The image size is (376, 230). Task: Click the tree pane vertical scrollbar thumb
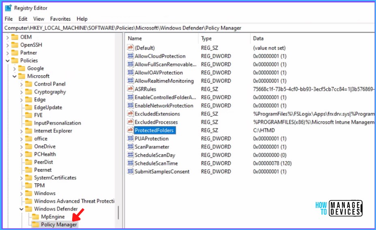pyautogui.click(x=118, y=213)
